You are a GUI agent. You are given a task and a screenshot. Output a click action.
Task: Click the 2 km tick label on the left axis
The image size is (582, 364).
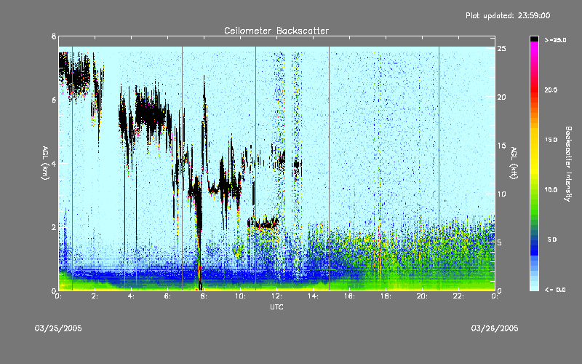click(x=54, y=227)
